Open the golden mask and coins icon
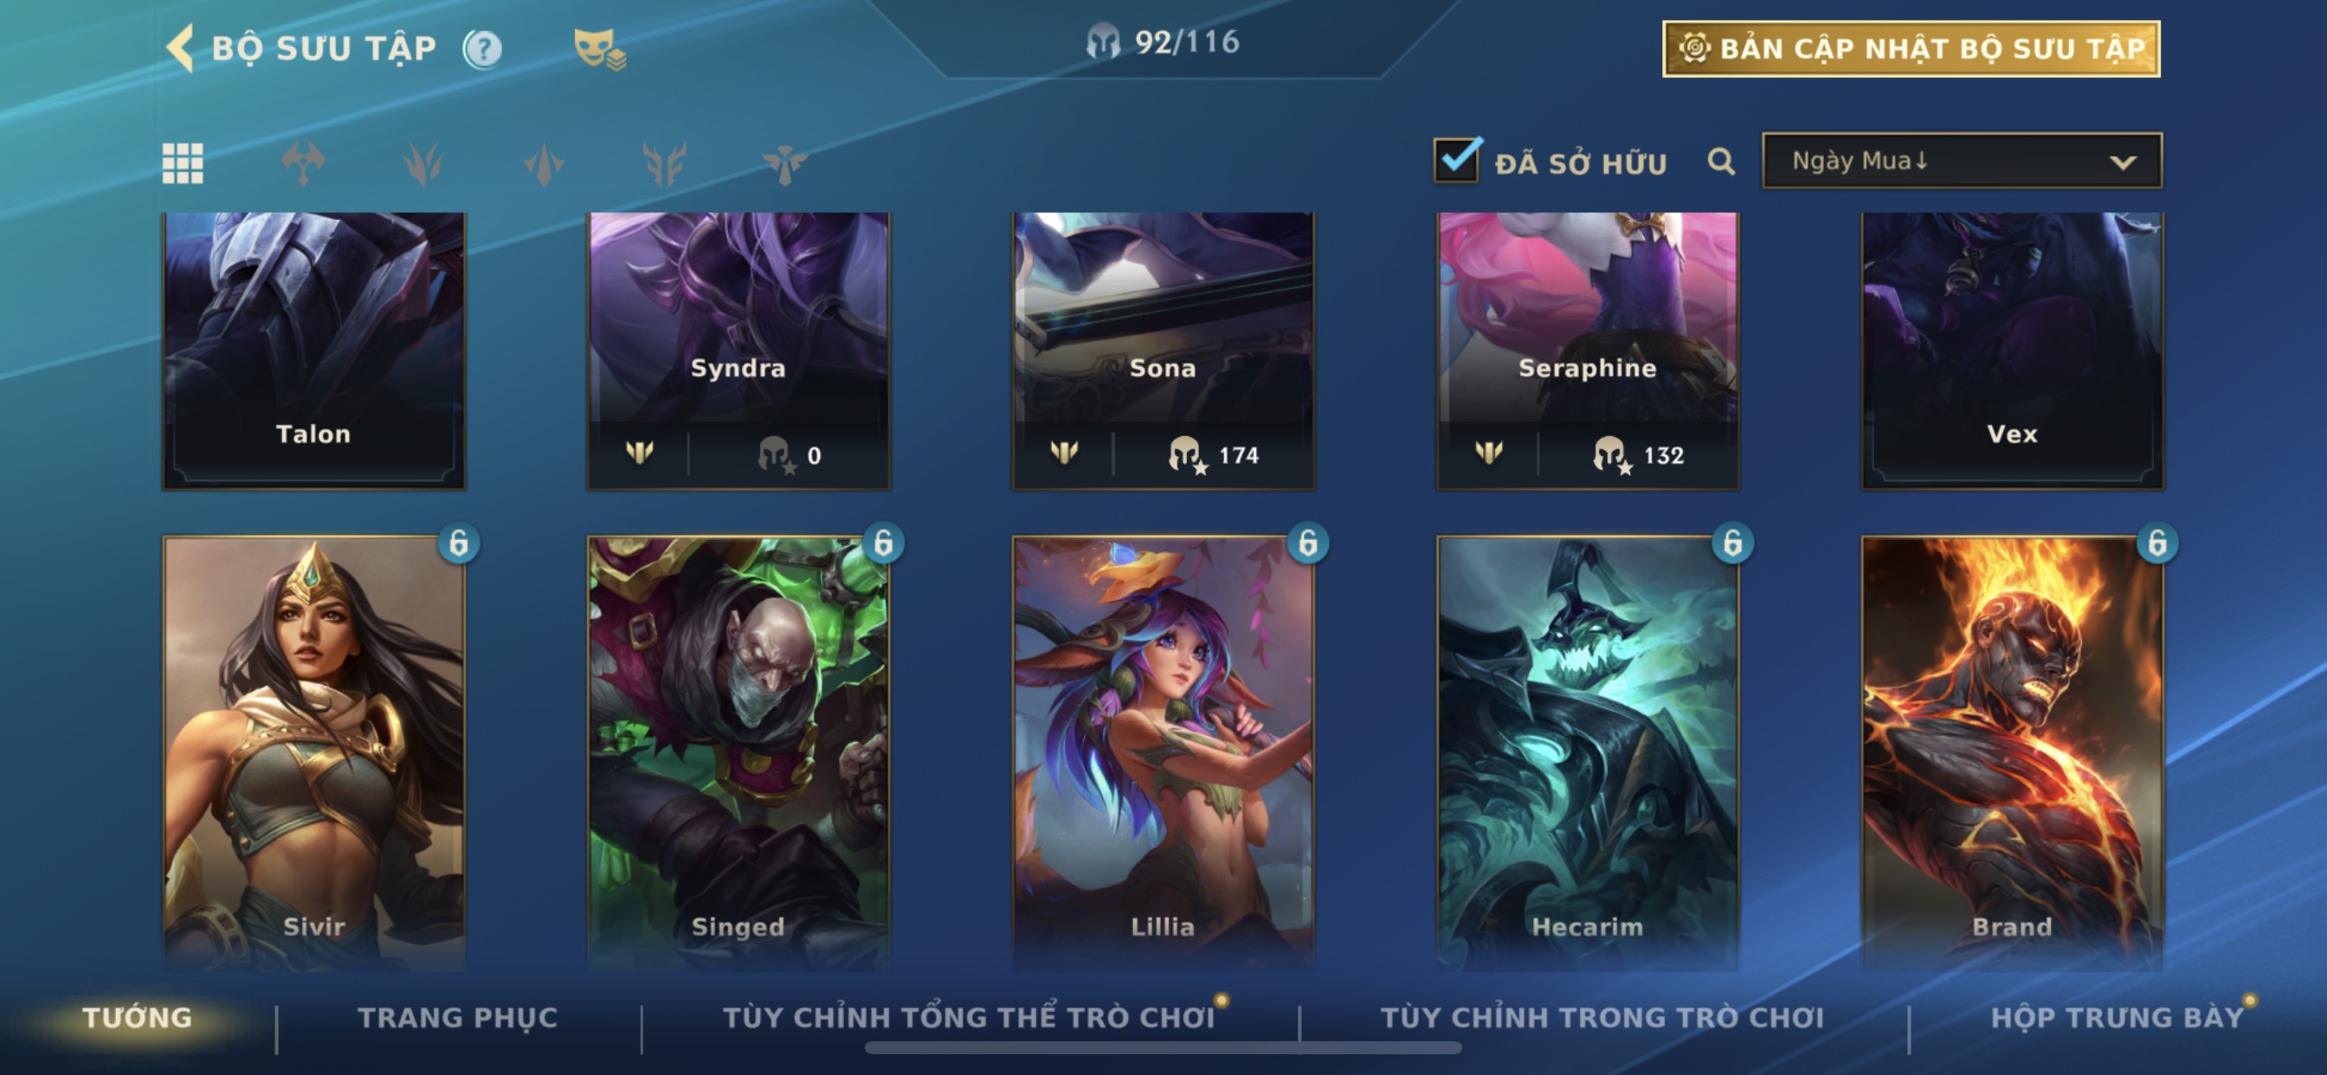 (x=599, y=48)
